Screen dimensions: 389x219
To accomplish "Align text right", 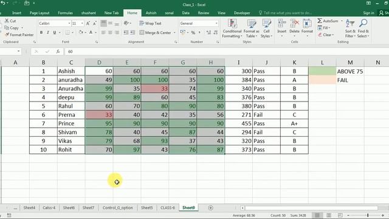I will (117, 32).
